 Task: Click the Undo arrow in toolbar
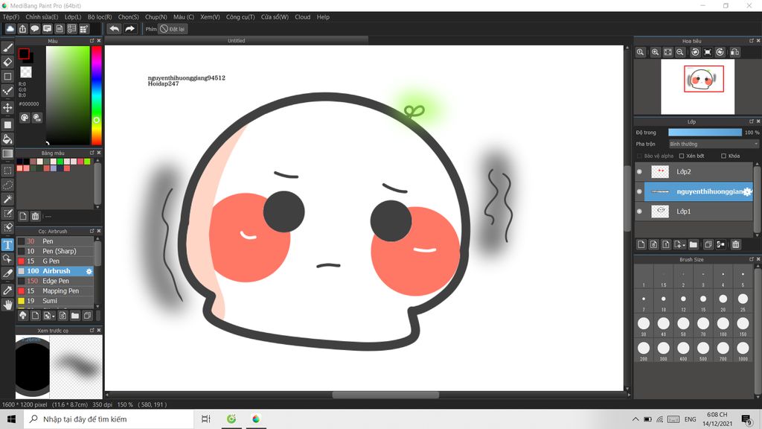(x=114, y=29)
